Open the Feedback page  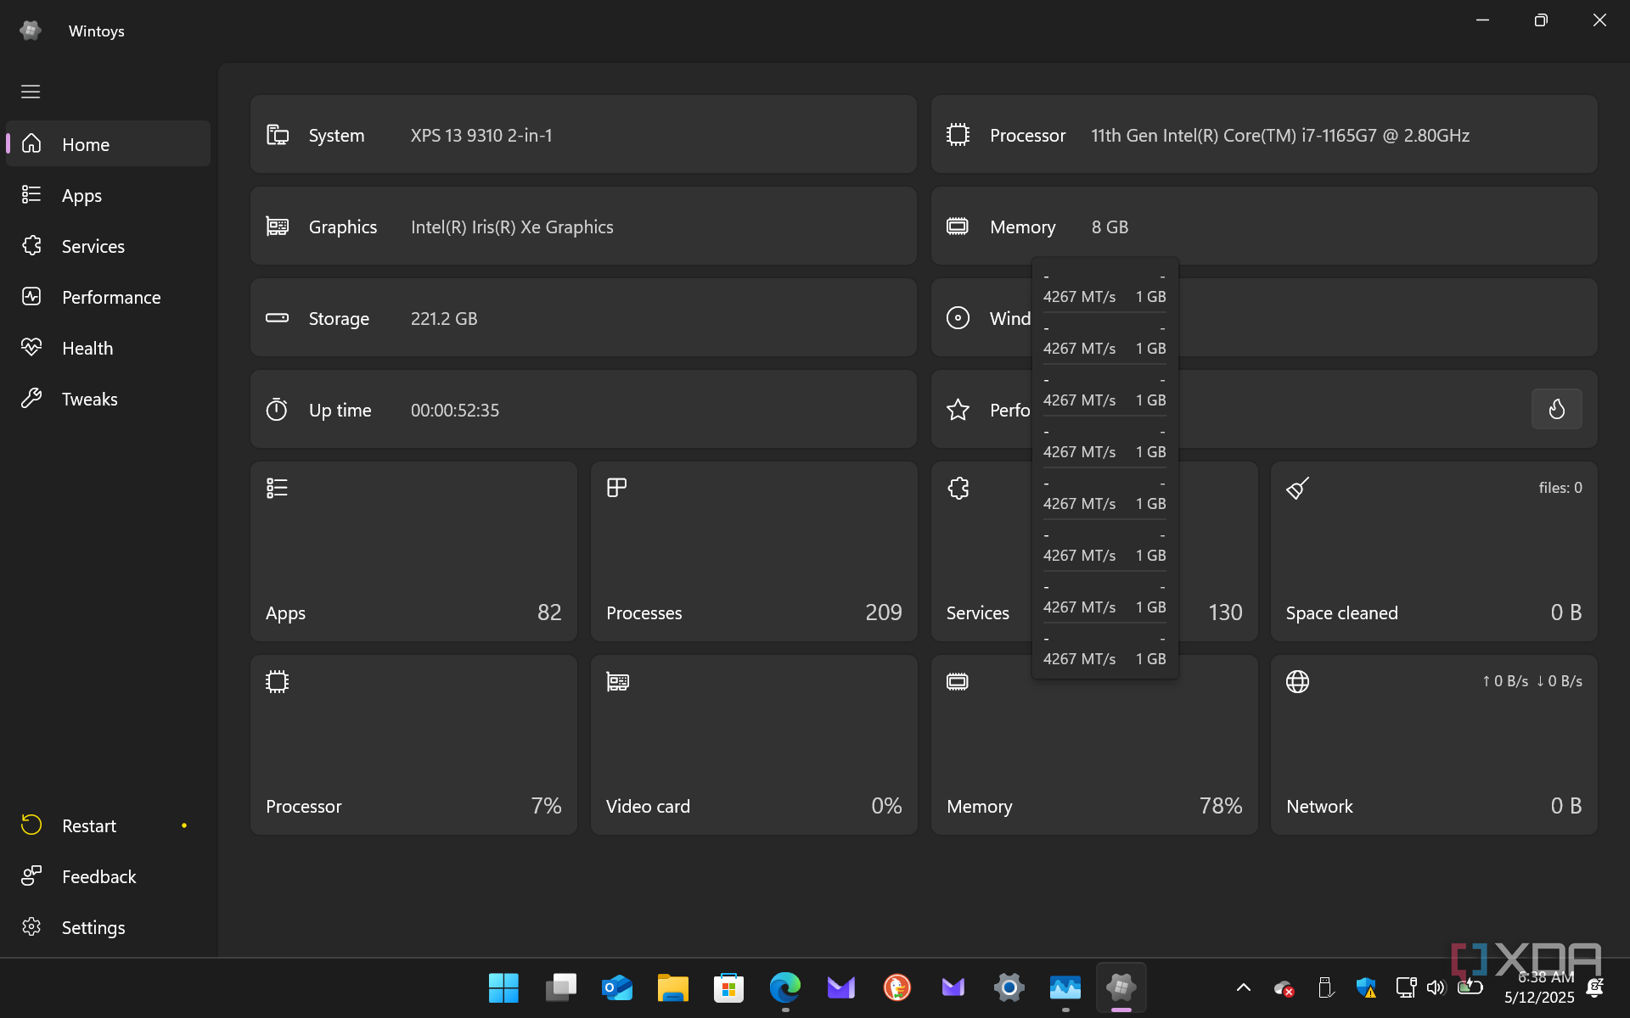pos(109,876)
